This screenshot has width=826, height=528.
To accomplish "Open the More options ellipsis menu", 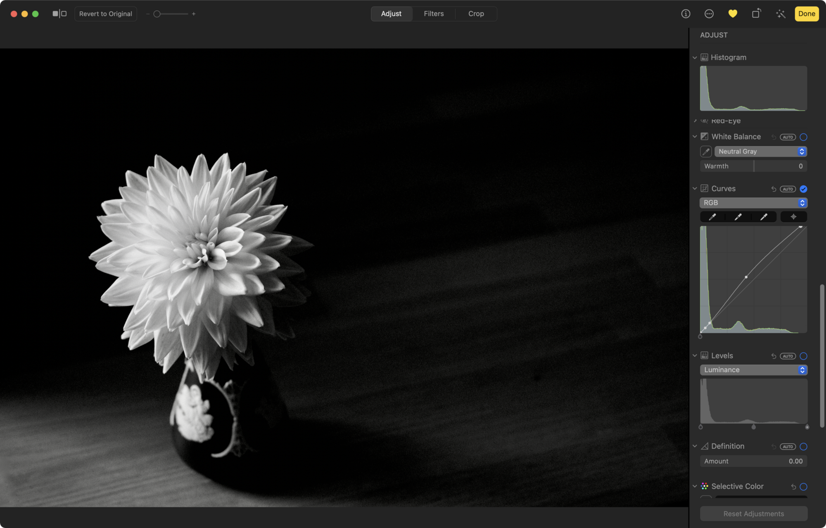I will click(x=709, y=14).
